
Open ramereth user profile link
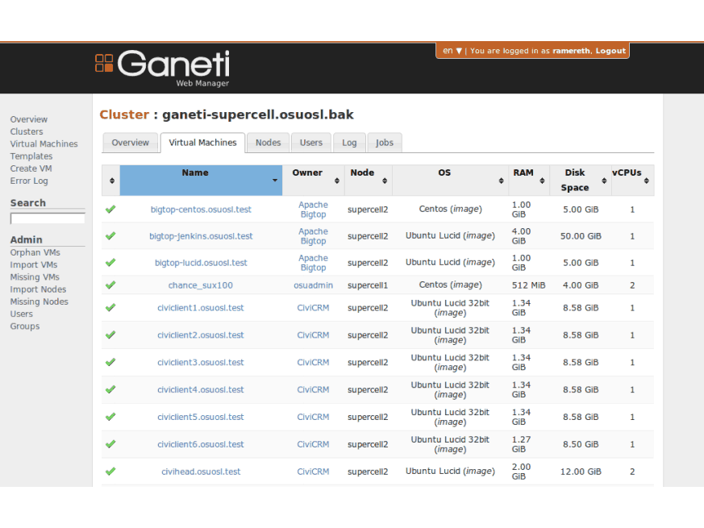coord(572,51)
